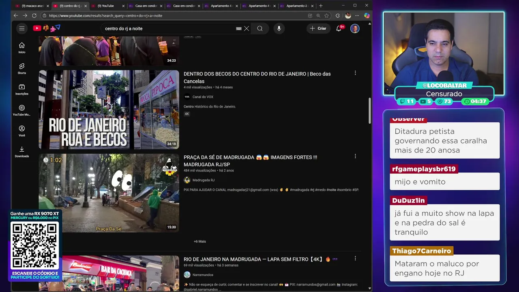The width and height of the screenshot is (519, 292).
Task: Open options for the Lapa sem filtro video
Action: pos(355,258)
